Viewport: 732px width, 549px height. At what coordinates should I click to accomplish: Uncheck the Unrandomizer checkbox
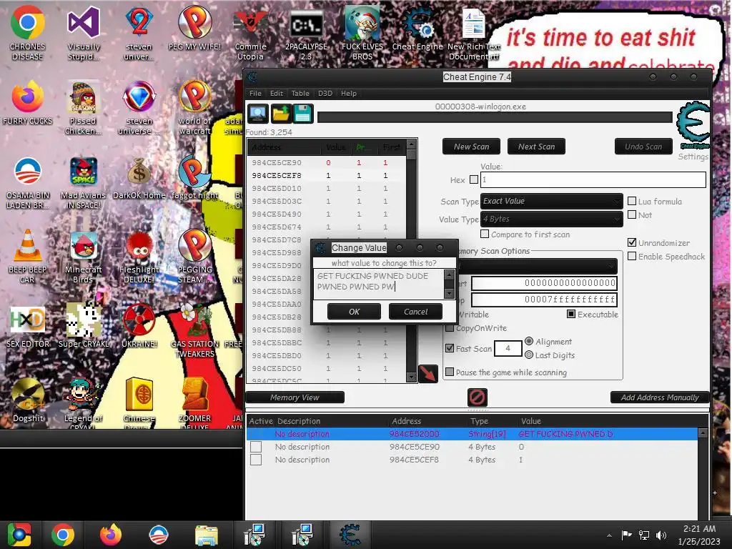pyautogui.click(x=632, y=242)
